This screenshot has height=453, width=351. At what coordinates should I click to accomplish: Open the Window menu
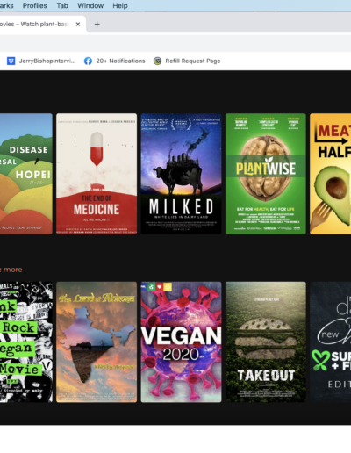(90, 5)
